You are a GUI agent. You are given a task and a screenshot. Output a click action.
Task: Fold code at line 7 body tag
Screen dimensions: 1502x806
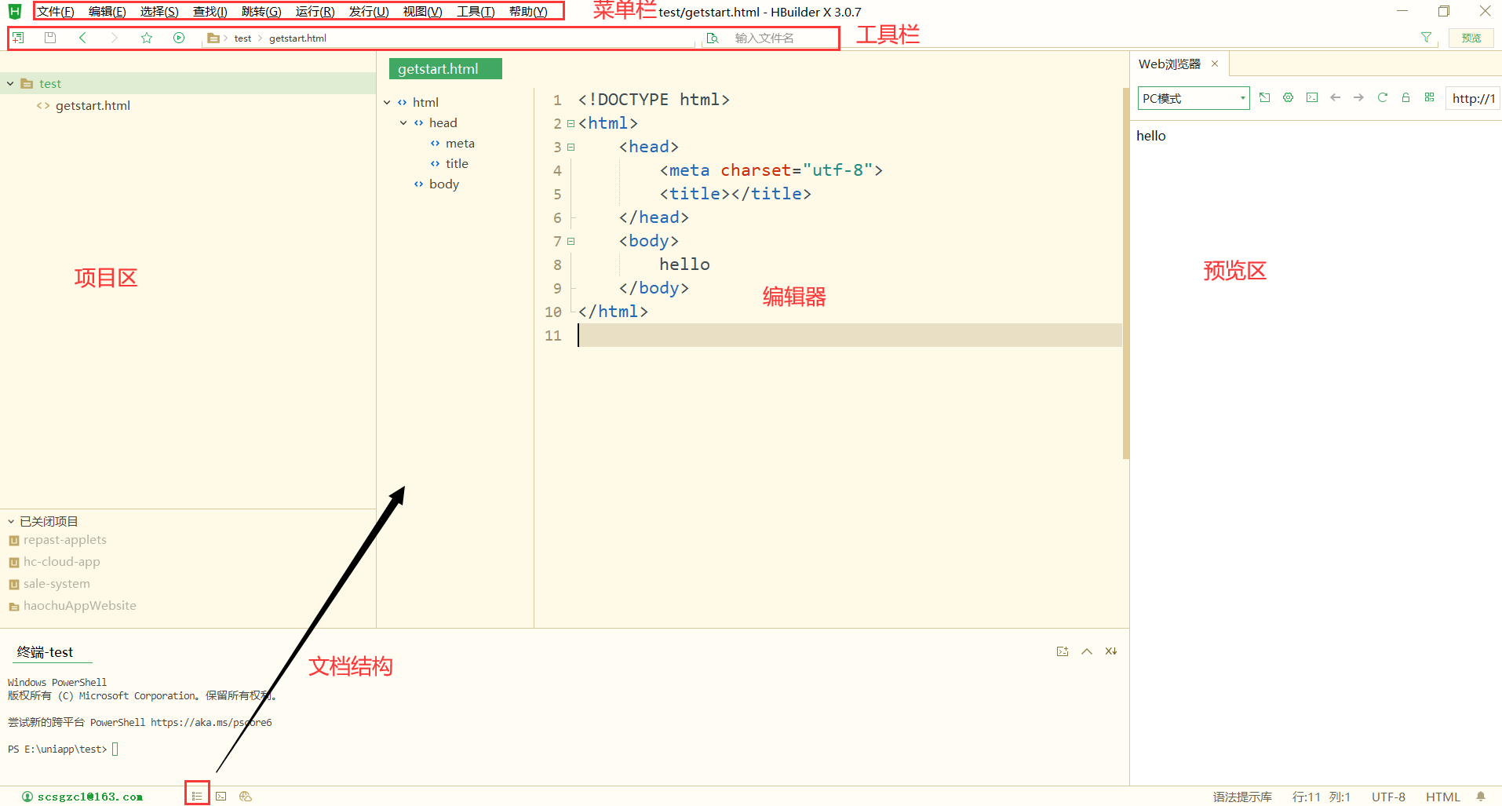tap(571, 241)
